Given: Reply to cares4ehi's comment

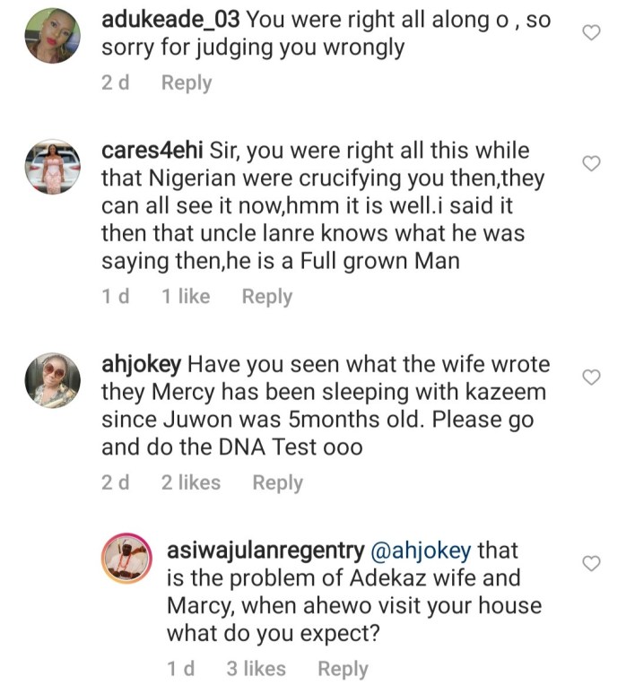Looking at the screenshot, I should tap(267, 296).
